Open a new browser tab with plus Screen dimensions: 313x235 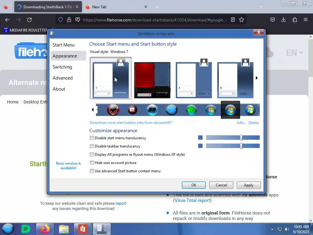157,7
